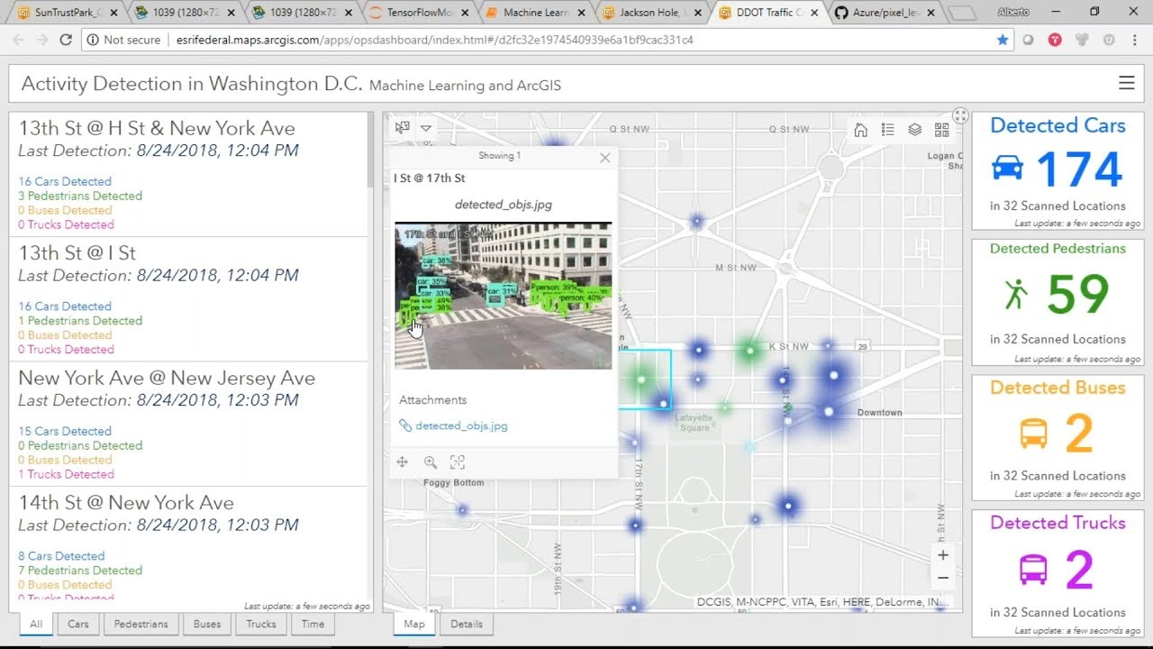The image size is (1153, 649).
Task: Switch to the Cars tab
Action: (x=78, y=624)
